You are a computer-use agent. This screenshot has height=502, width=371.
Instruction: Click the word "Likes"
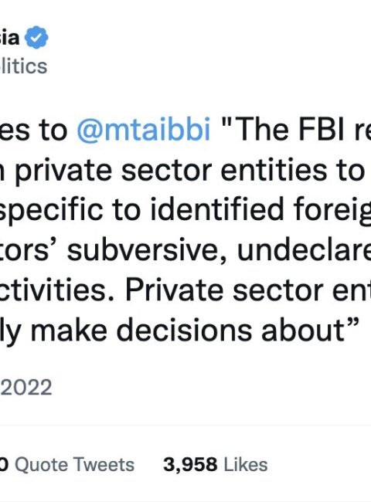pos(246,464)
